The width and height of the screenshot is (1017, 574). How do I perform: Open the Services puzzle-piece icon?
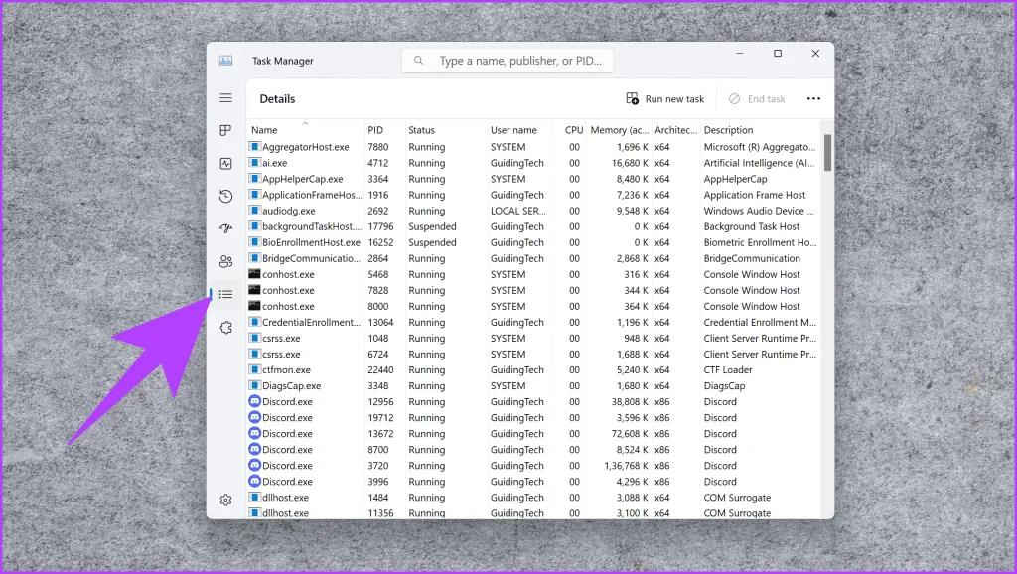coord(225,327)
